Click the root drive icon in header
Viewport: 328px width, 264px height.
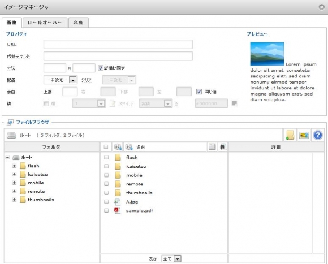click(x=11, y=135)
